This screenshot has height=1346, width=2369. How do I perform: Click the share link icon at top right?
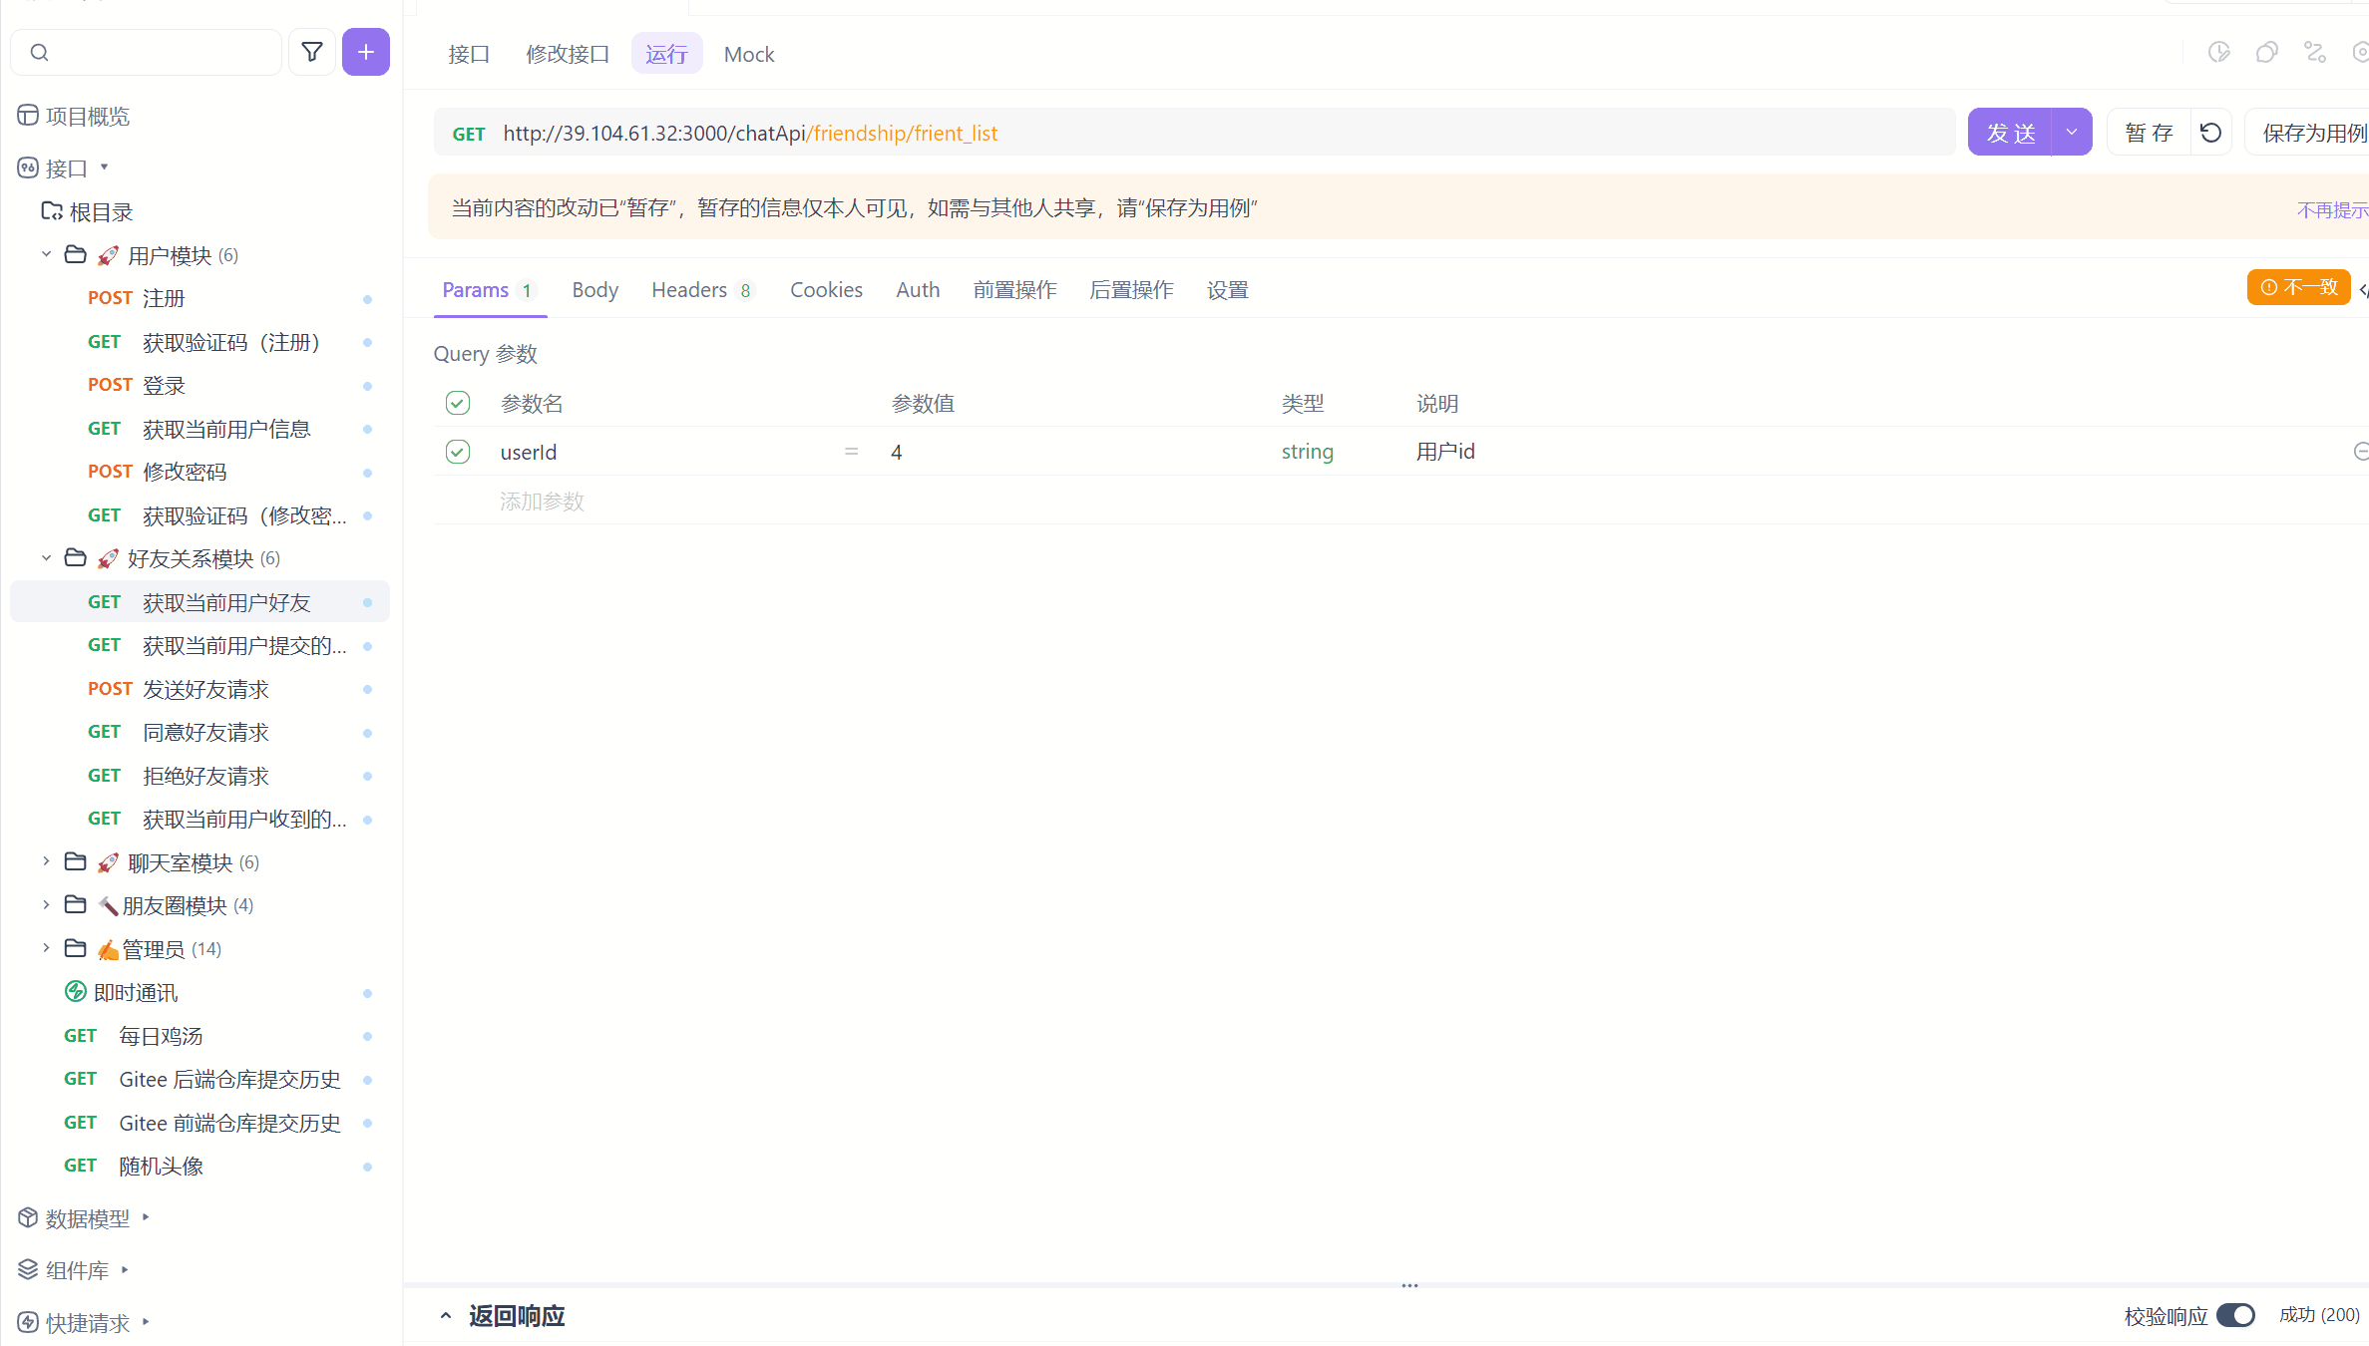coord(2315,53)
